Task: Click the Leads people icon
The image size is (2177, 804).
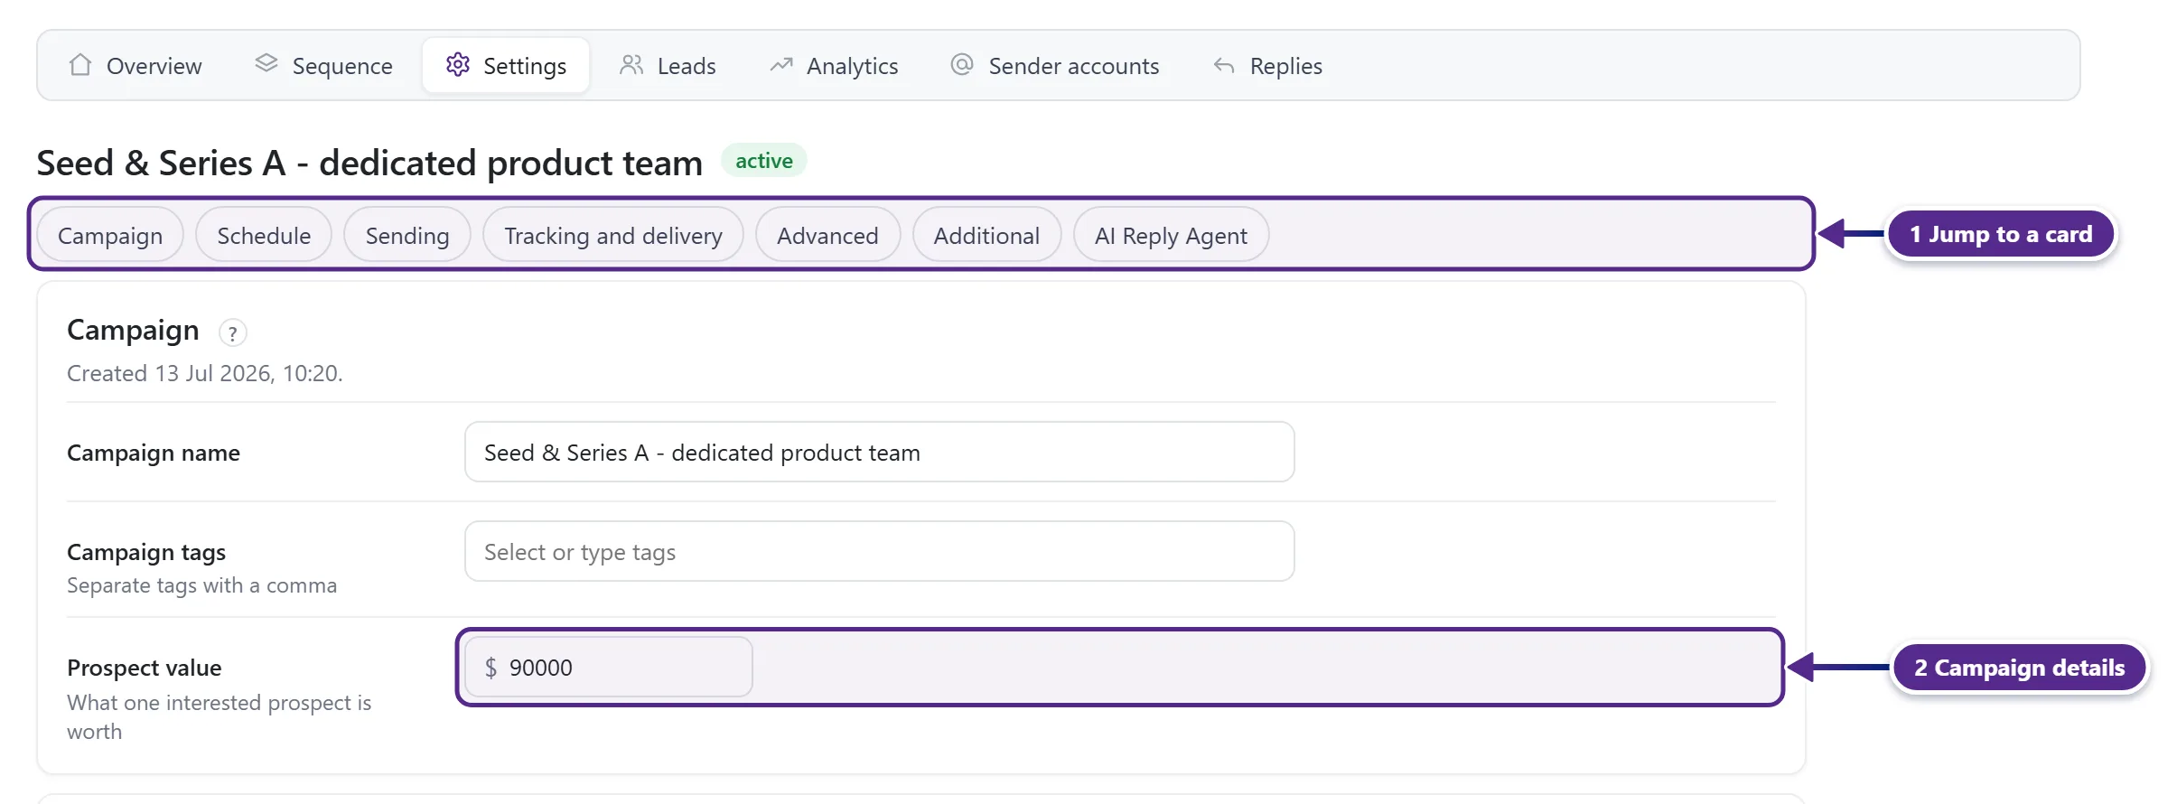Action: [631, 65]
